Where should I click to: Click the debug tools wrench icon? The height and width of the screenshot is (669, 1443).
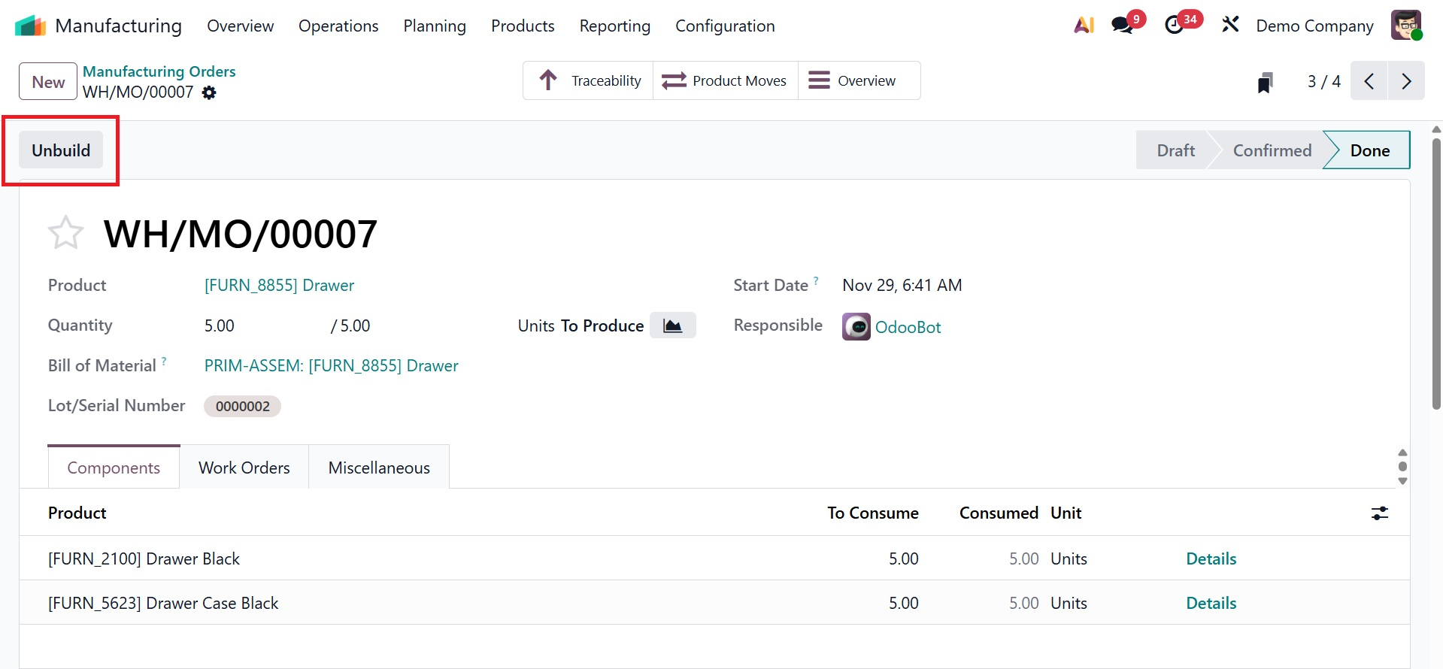tap(1230, 26)
